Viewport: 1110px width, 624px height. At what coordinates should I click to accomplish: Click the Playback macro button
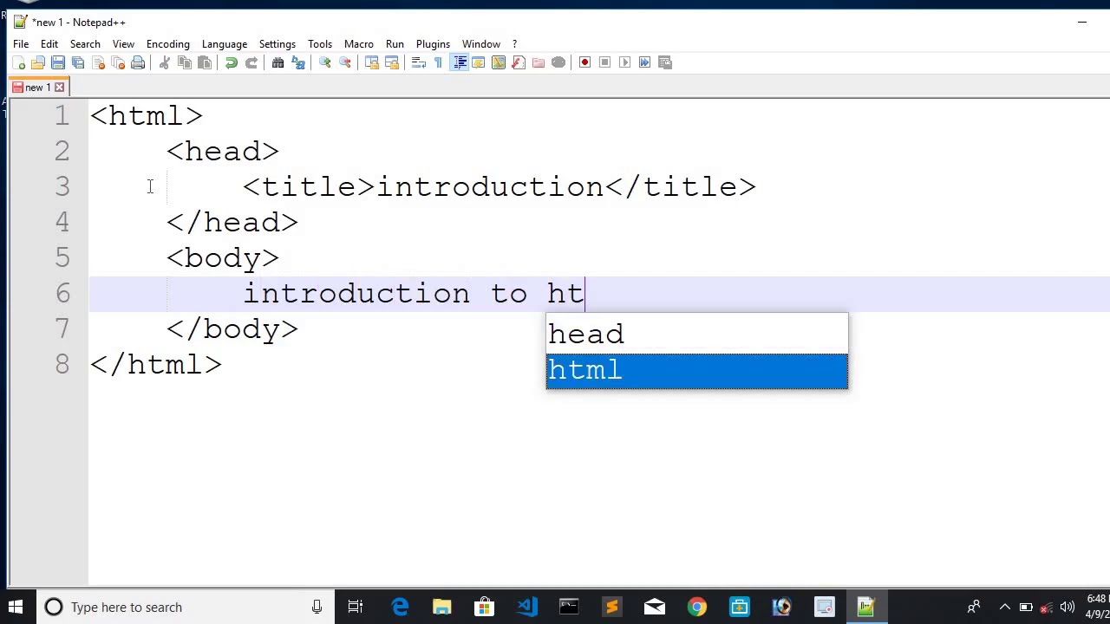(625, 62)
